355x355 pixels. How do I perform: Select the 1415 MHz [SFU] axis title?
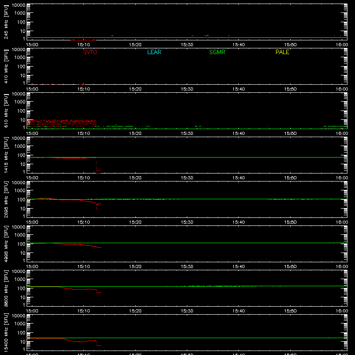(6, 155)
